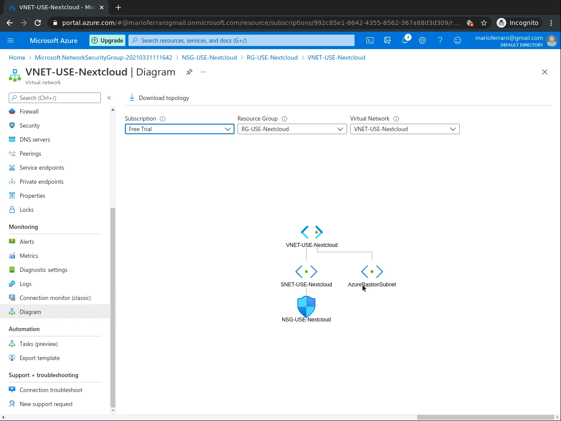
Task: Open the notifications bell
Action: click(x=405, y=40)
